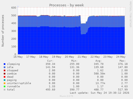Image resolution: width=133 pixels, height=99 pixels.
Task: Click the 'Max:' column header
Action: [123, 61]
